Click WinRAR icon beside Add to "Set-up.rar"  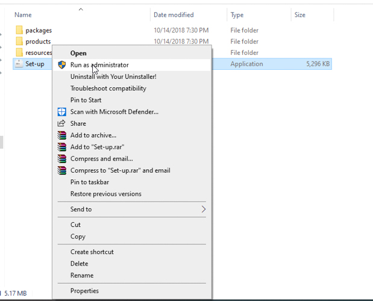[x=62, y=147]
